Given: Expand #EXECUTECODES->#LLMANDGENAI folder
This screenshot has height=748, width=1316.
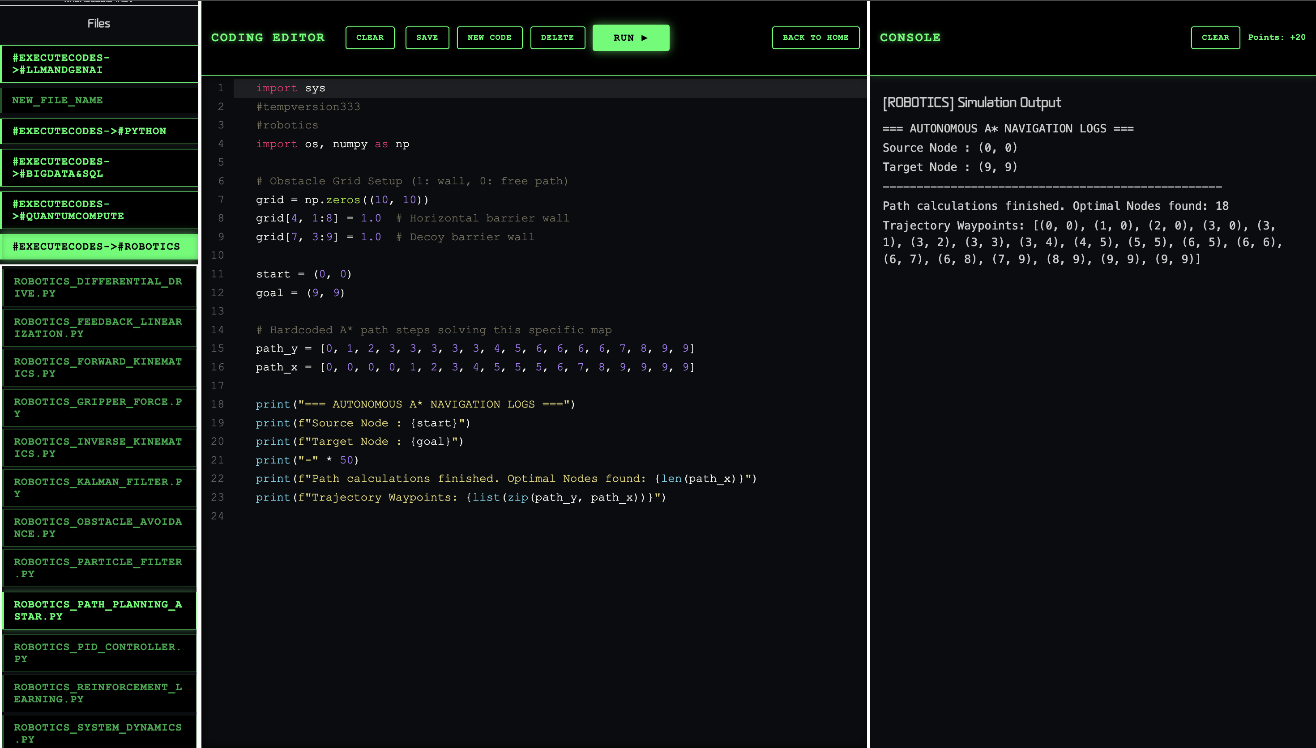Looking at the screenshot, I should point(100,64).
